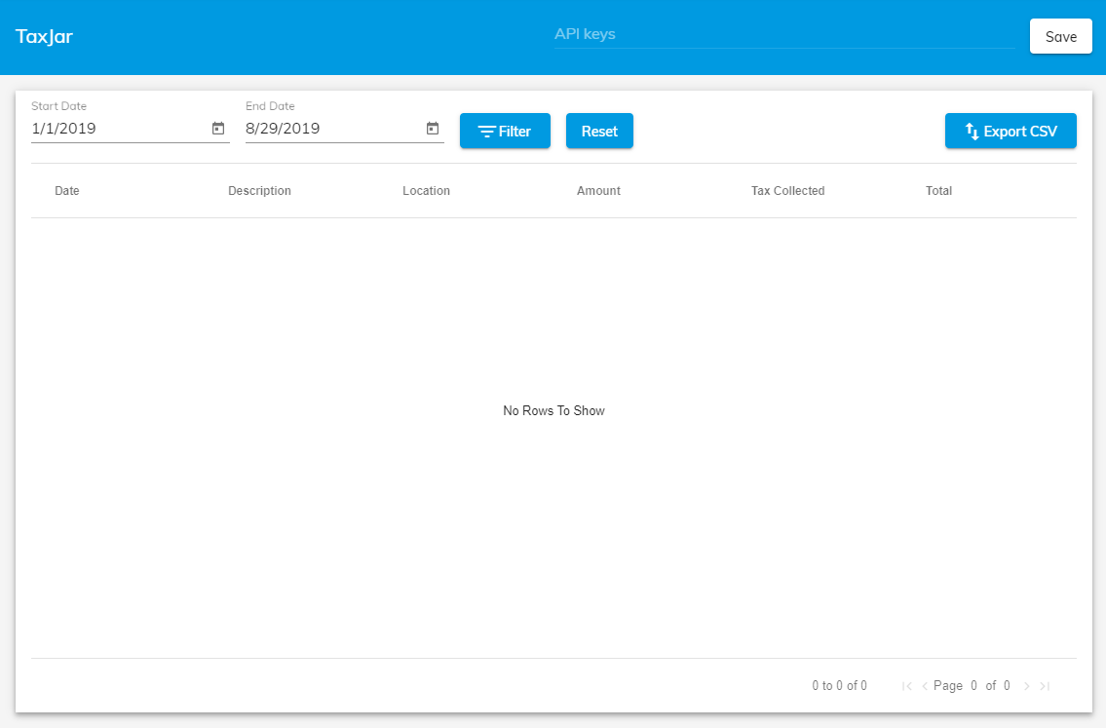
Task: Click the Reset button
Action: point(599,131)
